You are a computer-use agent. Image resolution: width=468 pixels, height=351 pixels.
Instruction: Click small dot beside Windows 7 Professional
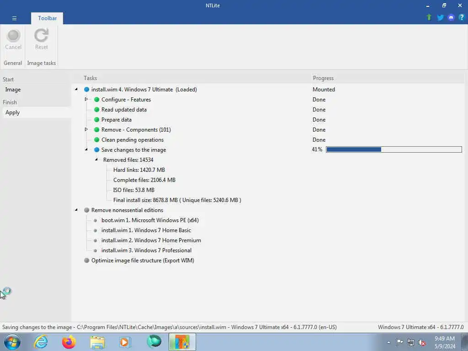[95, 250]
